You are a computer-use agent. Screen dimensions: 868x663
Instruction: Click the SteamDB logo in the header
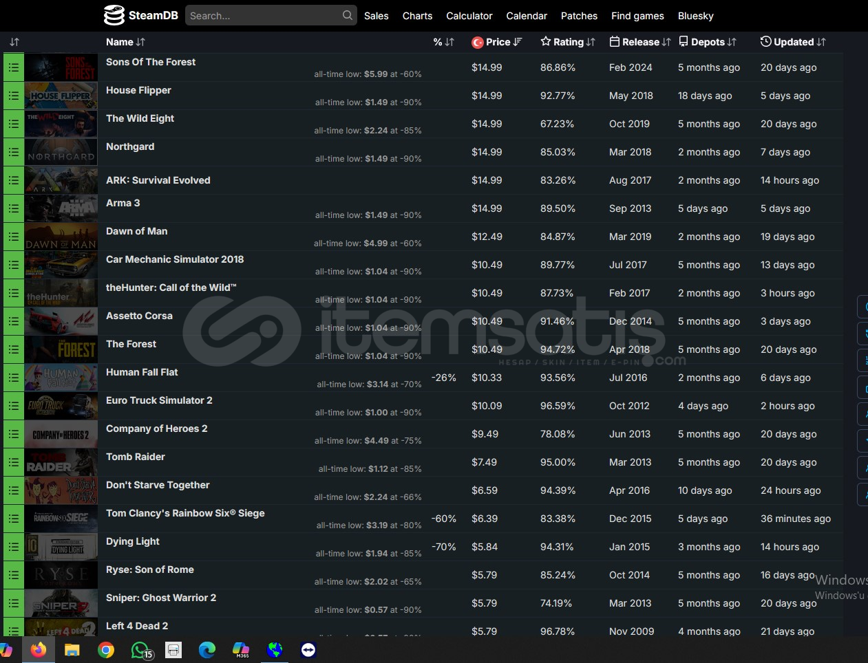[x=140, y=15]
